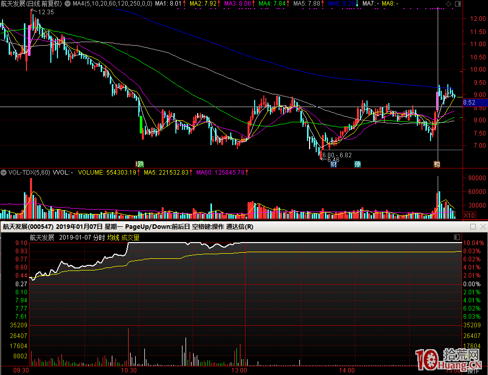Screen dimensions: 488x375
Task: Select the '分时' intraday label
Action: (99, 237)
